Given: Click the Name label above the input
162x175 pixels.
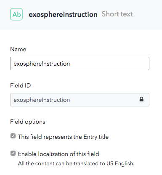Looking at the screenshot, I should pos(18,49).
